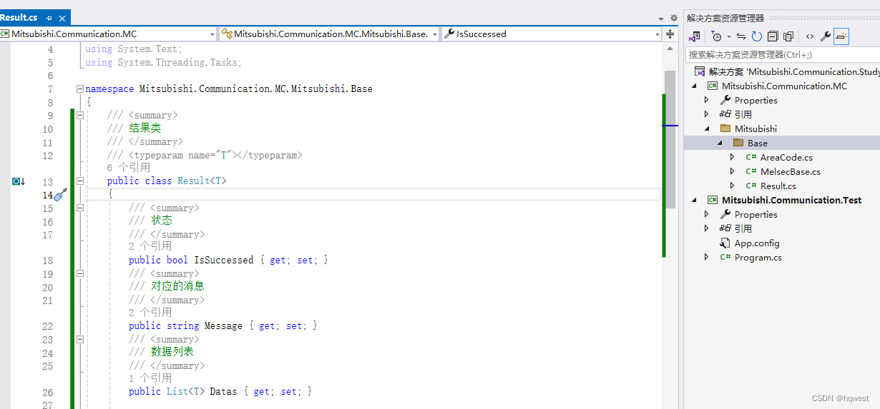Collapse the summary comment at line 19
Viewport: 880px width, 409px height.
pos(79,274)
